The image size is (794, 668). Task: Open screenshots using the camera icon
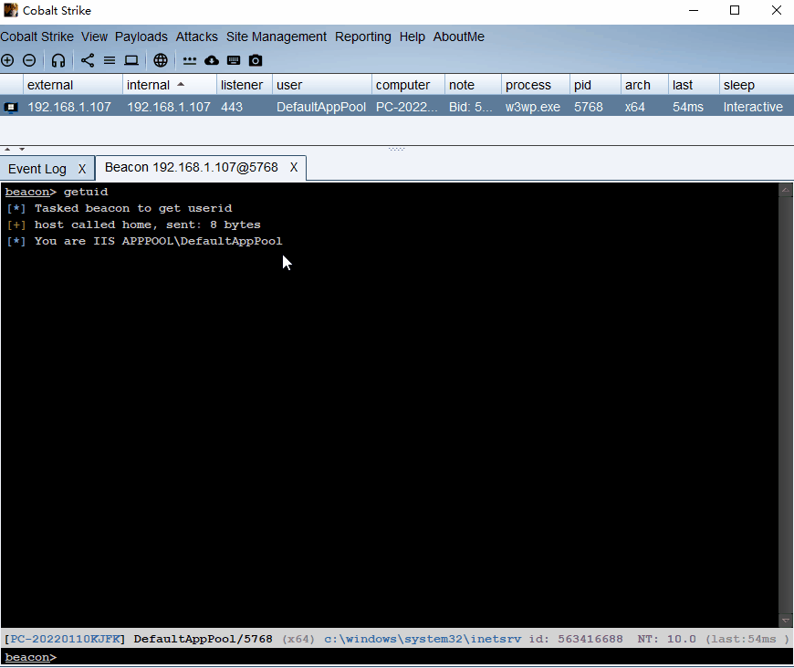[x=256, y=61]
